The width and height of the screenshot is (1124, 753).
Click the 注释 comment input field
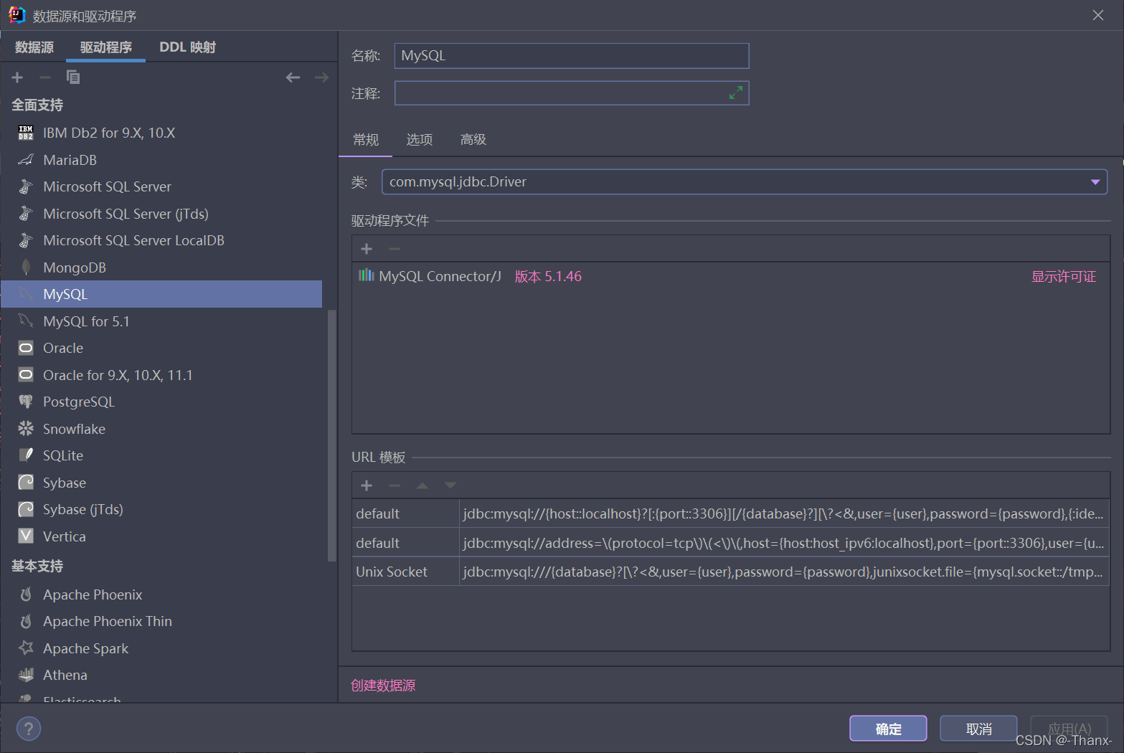point(572,93)
